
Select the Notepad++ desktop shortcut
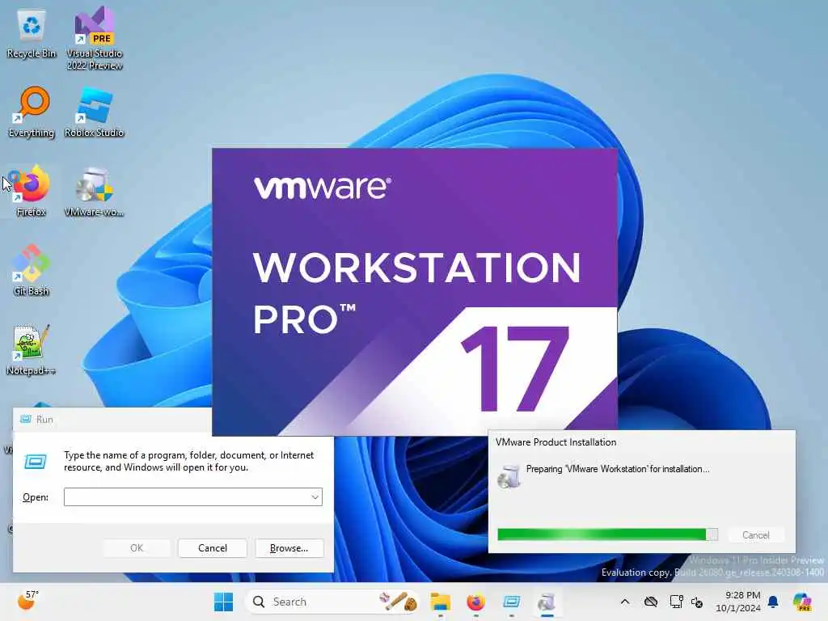pos(32,349)
